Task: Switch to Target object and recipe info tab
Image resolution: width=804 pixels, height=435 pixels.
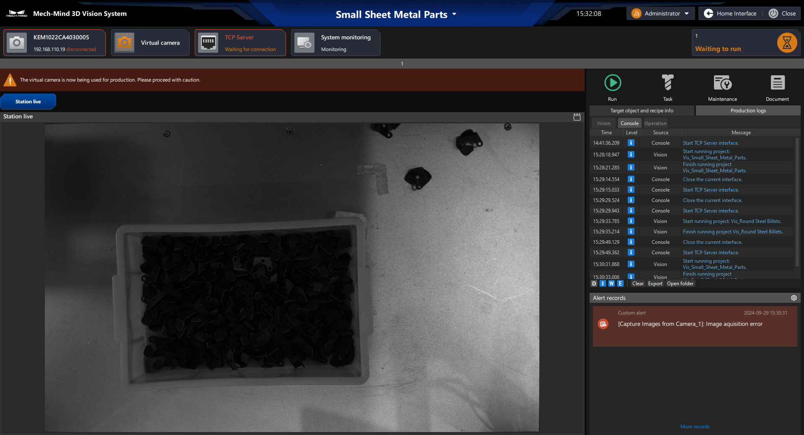Action: (x=642, y=111)
